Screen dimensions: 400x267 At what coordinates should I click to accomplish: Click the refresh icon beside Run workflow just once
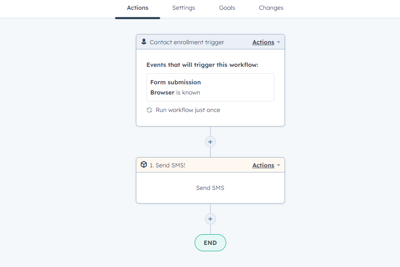pos(150,110)
